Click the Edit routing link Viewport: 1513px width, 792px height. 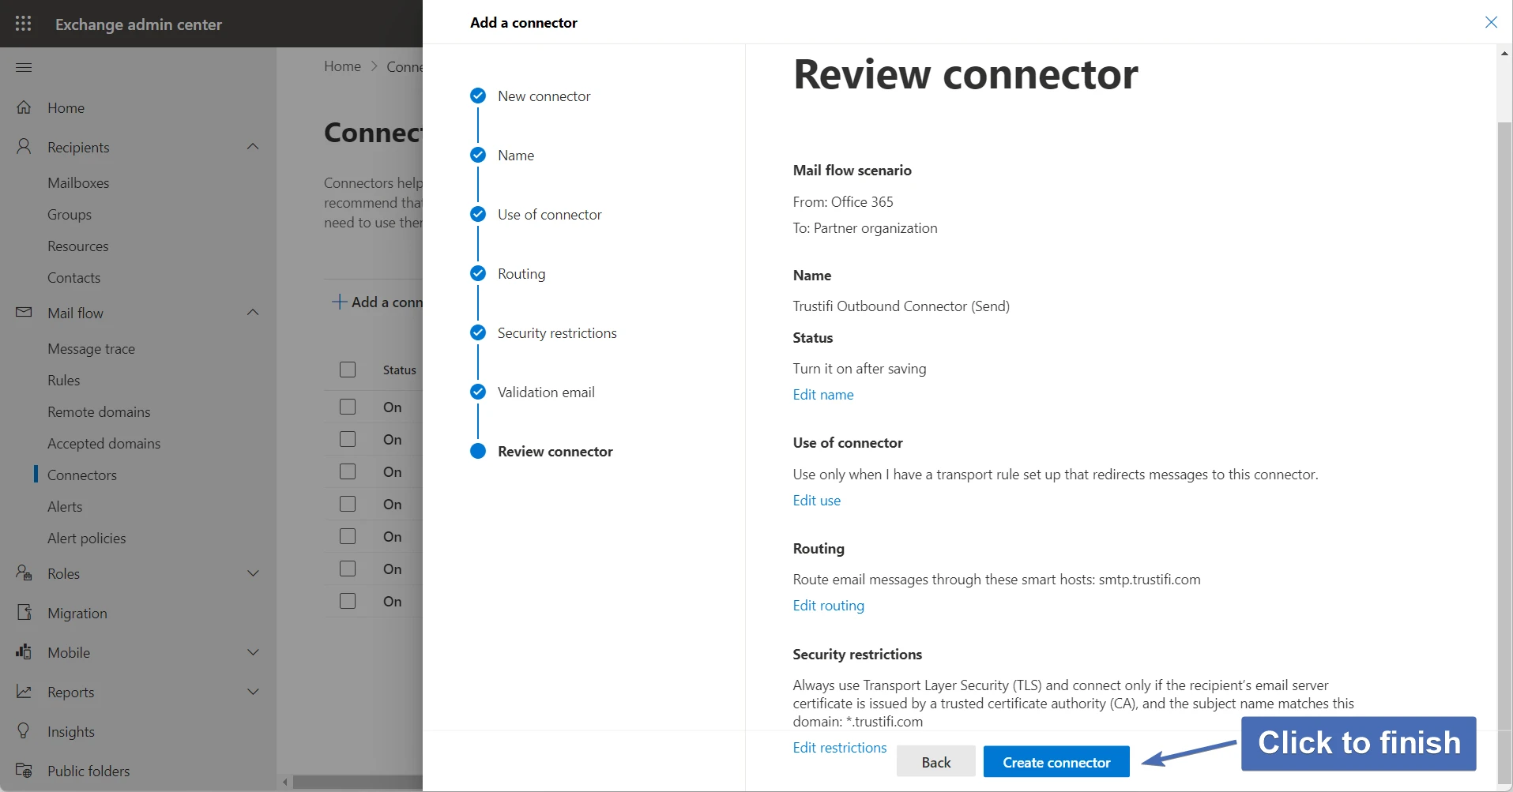click(x=828, y=606)
